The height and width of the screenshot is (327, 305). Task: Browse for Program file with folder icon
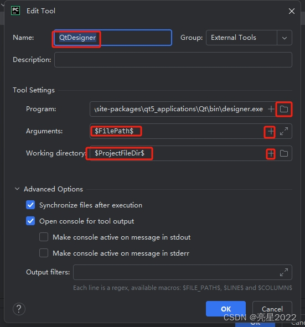[284, 109]
